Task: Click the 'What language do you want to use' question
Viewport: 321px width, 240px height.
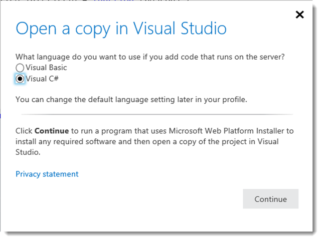Action: click(150, 57)
